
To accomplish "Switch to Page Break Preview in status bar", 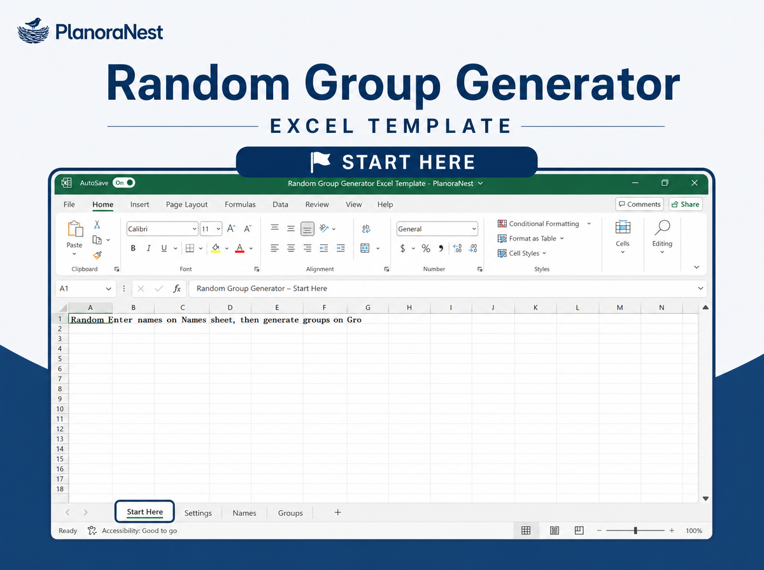I will [x=579, y=531].
